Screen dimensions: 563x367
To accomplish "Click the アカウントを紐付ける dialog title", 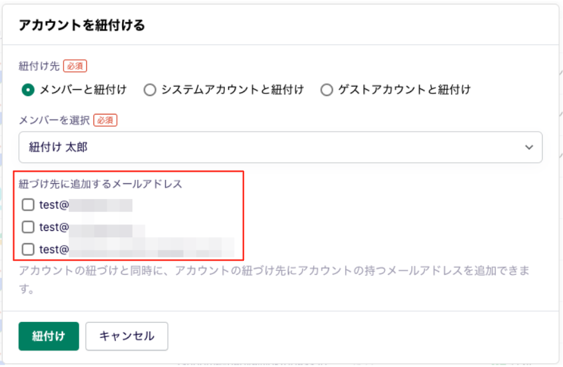I will (82, 25).
